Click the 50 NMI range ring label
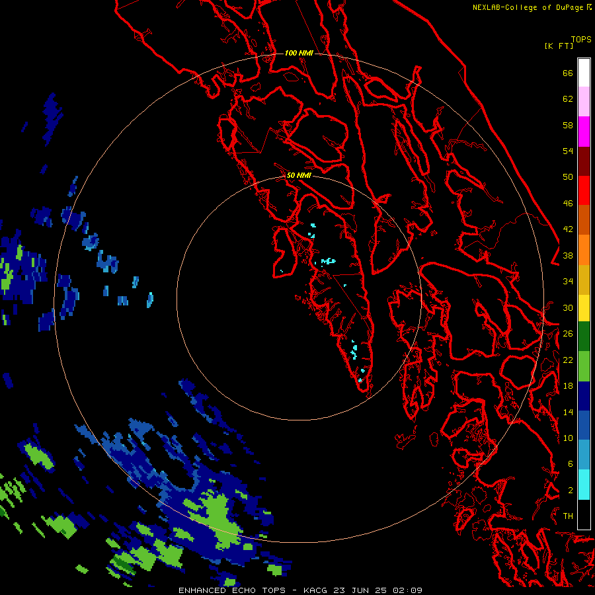 [299, 175]
